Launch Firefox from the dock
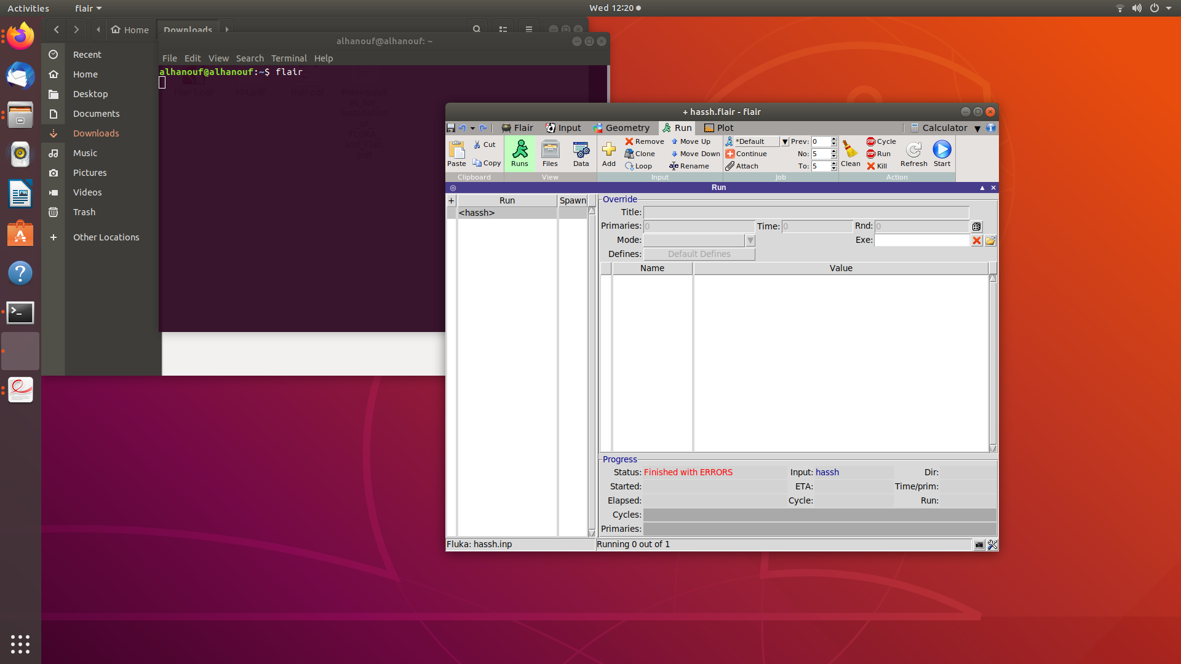The image size is (1181, 664). point(20,36)
